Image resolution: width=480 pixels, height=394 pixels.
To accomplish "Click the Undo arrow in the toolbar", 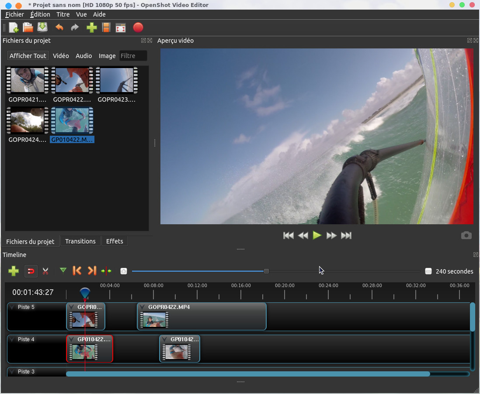I will click(x=59, y=28).
